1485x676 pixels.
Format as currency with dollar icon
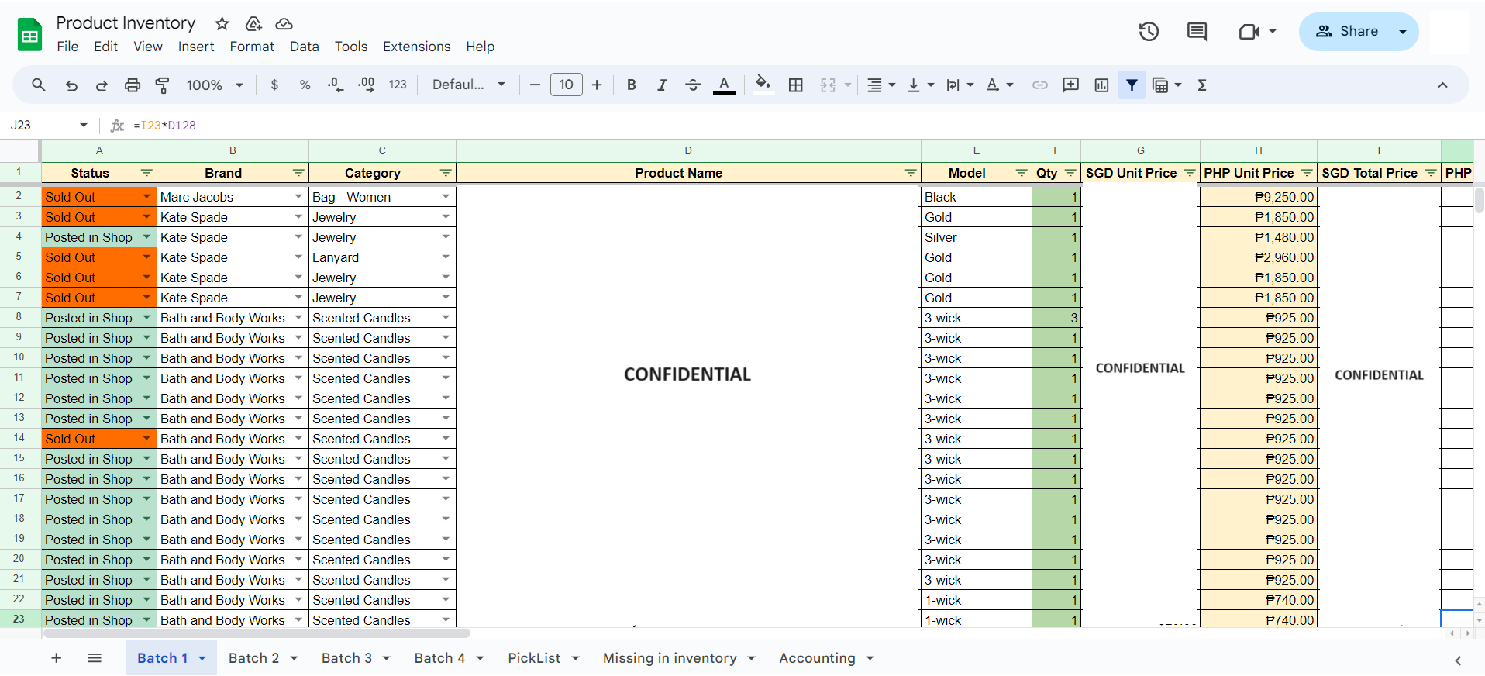(x=274, y=84)
